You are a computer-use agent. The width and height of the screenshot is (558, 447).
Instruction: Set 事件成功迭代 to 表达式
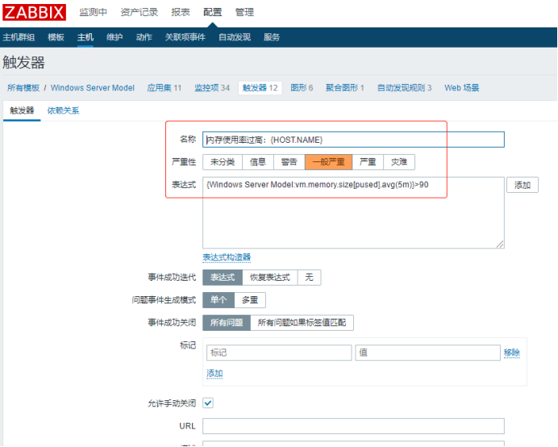223,278
